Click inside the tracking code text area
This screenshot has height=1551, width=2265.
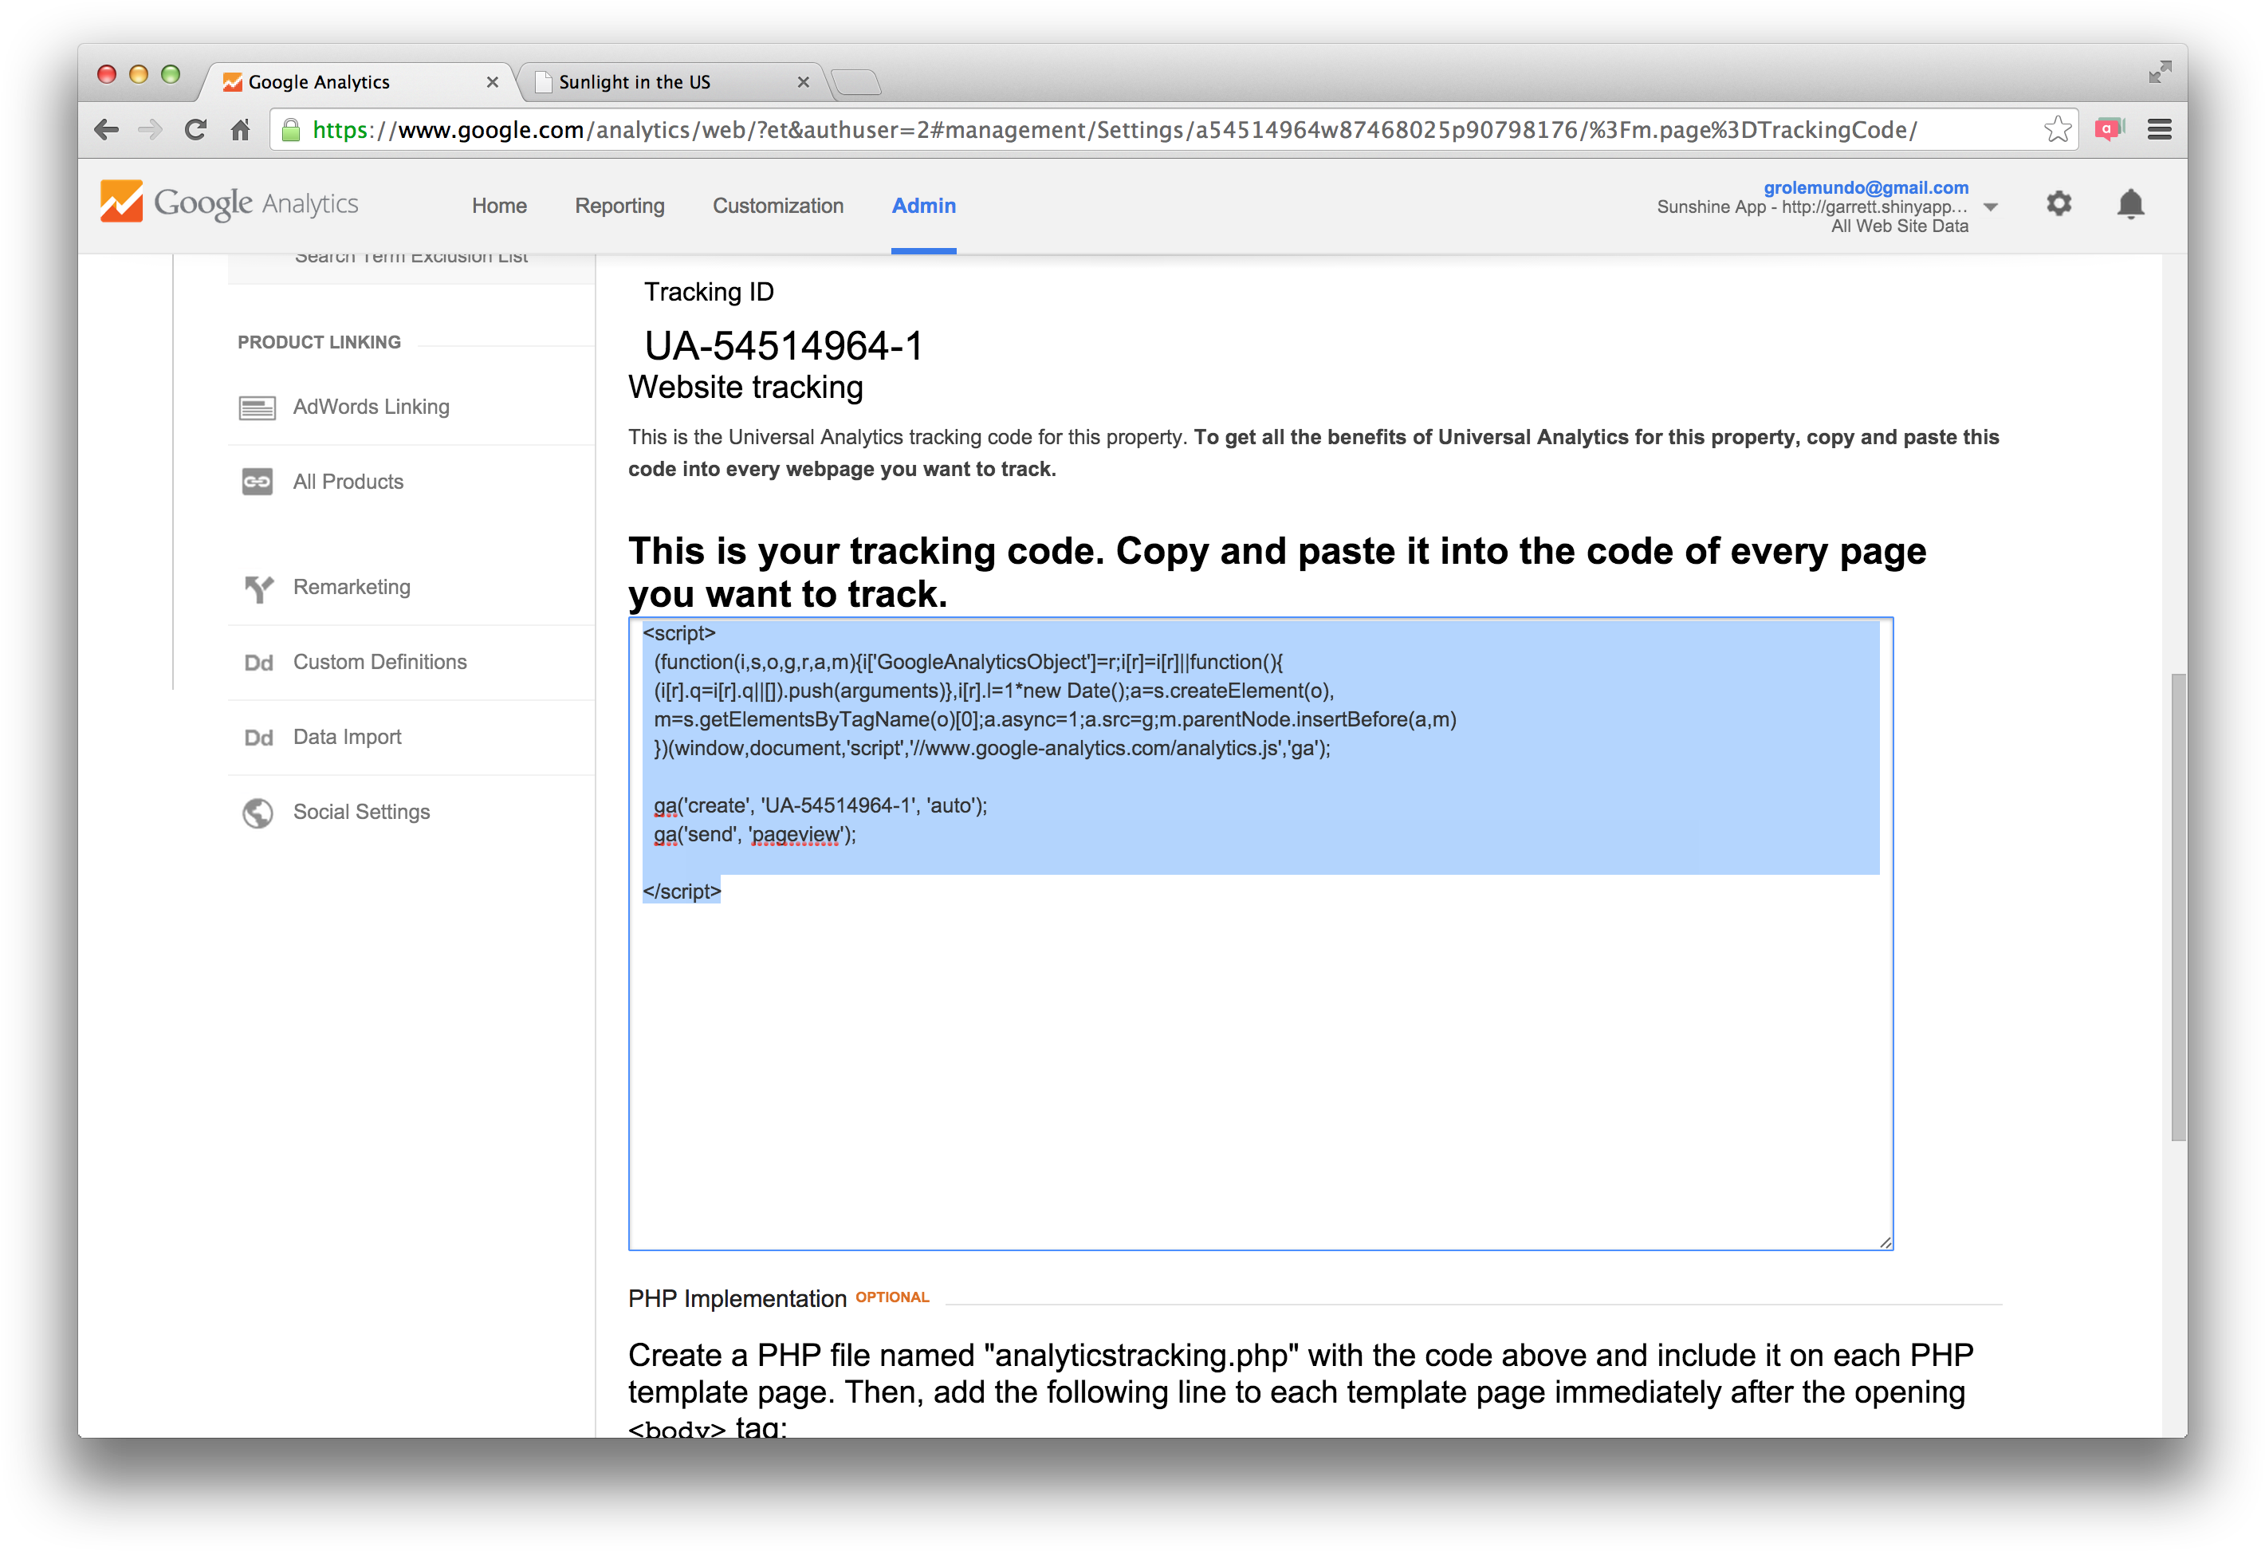coord(1257,1024)
